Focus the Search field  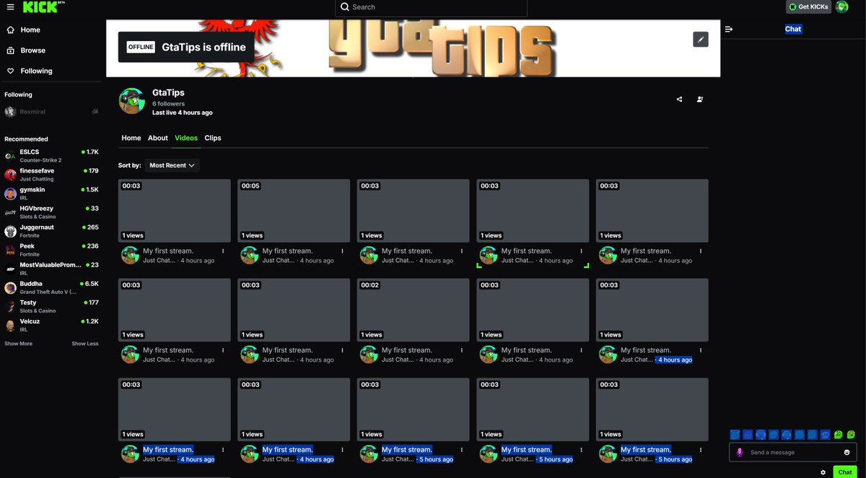click(x=432, y=7)
